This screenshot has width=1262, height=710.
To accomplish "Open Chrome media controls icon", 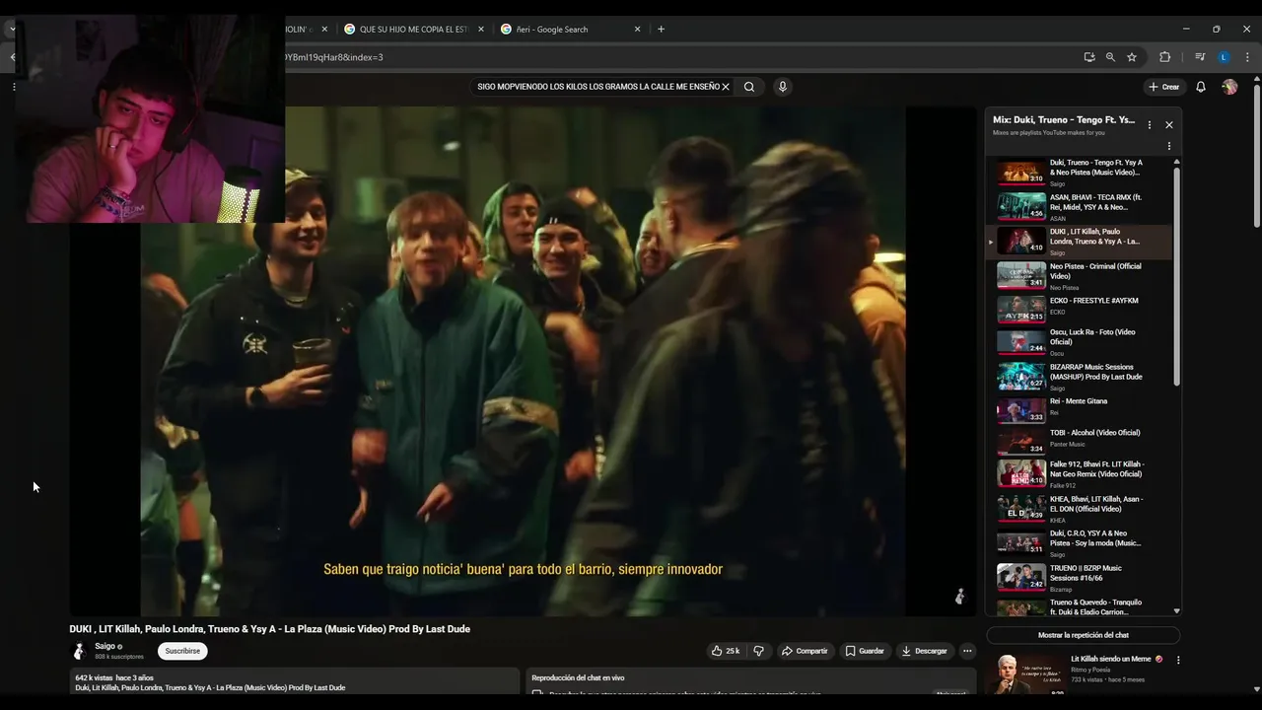I will tap(1200, 57).
